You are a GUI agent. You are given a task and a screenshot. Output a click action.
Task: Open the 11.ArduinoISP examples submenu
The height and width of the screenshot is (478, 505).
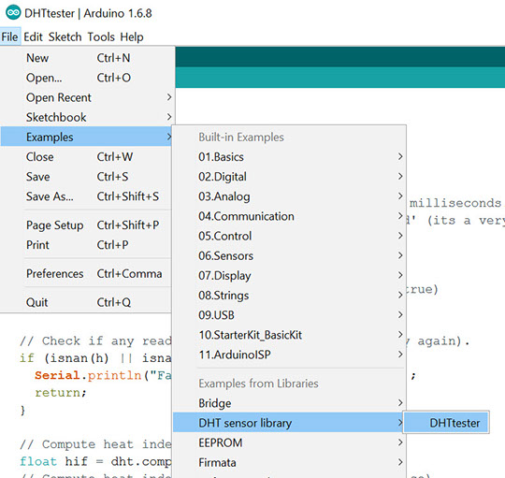click(289, 355)
